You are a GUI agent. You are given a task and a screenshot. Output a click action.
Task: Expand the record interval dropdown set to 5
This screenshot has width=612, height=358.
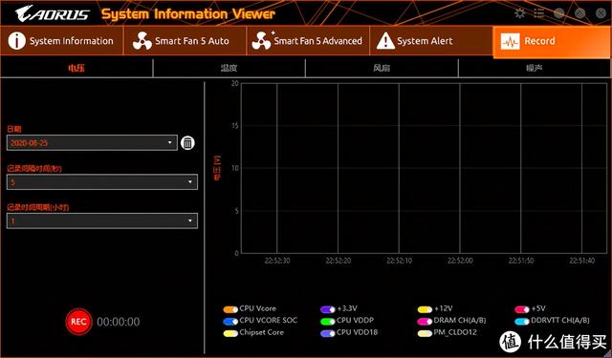coord(102,182)
